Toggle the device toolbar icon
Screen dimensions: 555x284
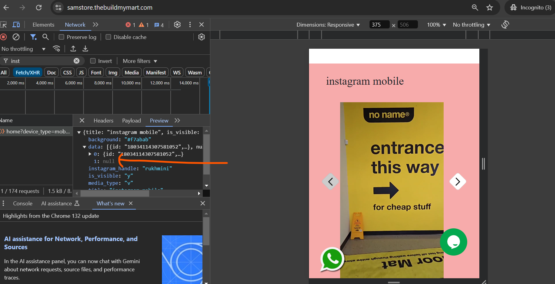16,25
